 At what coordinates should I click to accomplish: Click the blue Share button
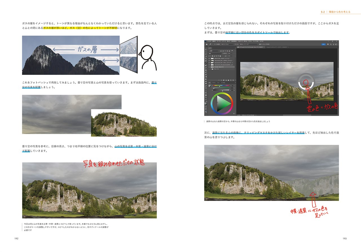point(323,44)
